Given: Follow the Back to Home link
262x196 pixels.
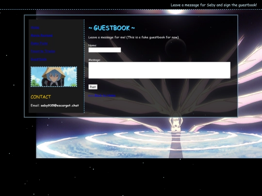Looking at the screenshot, I should click(x=102, y=95).
